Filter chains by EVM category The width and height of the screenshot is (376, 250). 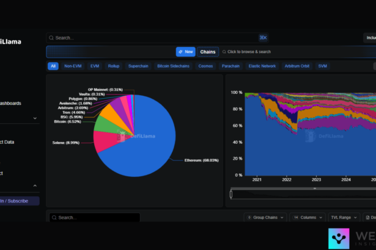click(95, 66)
